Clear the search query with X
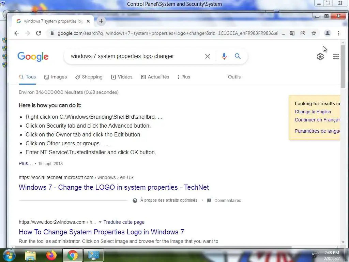Screen dimensions: 349x262 208,56
